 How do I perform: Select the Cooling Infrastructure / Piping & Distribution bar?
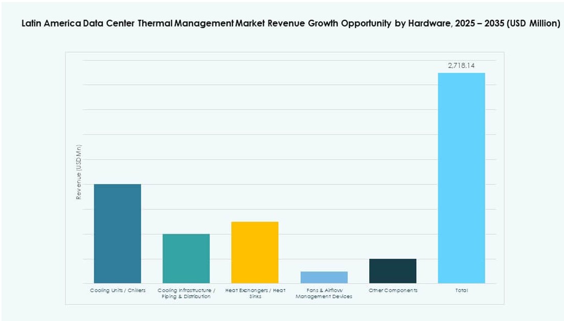click(186, 258)
